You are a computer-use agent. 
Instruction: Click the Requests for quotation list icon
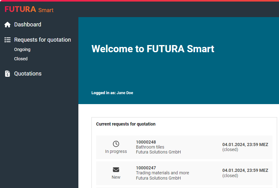[x=7, y=40]
